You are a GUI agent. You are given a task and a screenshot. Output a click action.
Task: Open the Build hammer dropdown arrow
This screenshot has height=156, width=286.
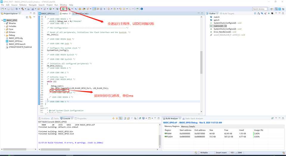25,9
